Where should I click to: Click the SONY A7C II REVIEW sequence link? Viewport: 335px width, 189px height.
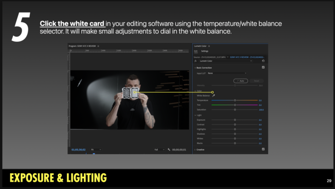click(247, 57)
